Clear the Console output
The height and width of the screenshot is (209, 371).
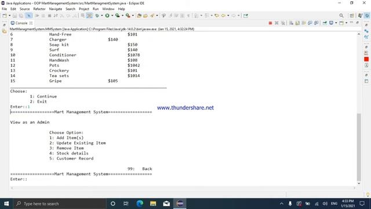pyautogui.click(x=291, y=23)
